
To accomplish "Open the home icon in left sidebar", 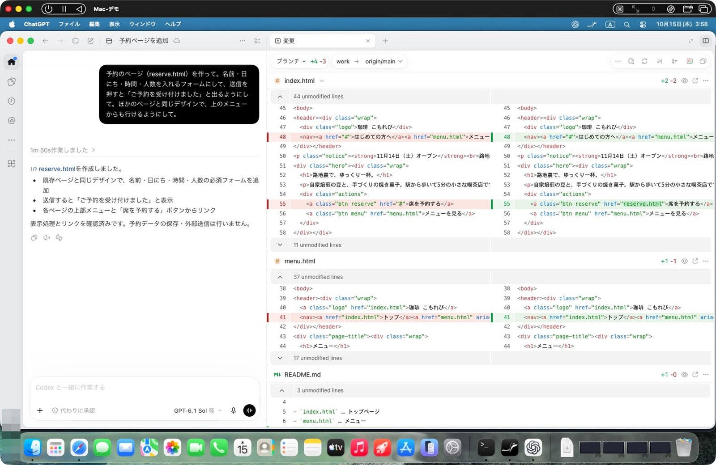I will [12, 62].
